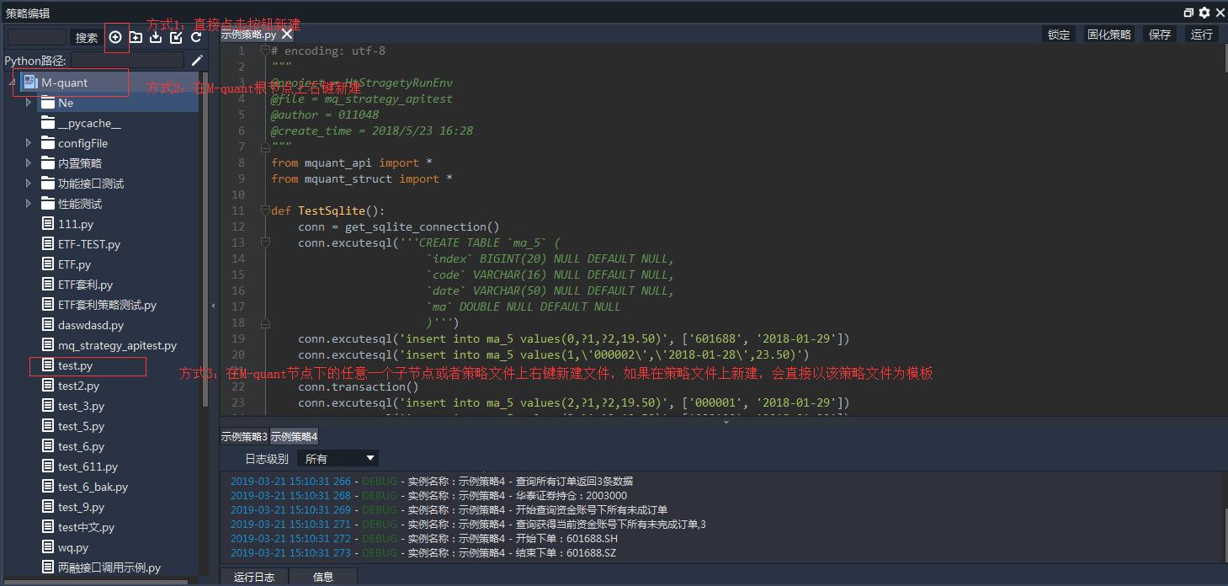Image resolution: width=1228 pixels, height=586 pixels.
Task: Run the strategy with the 运行 button
Action: [x=1201, y=34]
